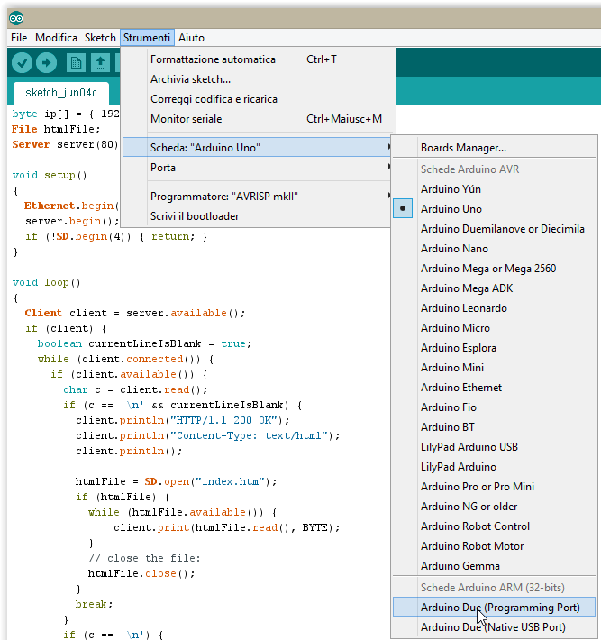Select Arduino Due (Programming Port)
The image size is (601, 640).
(x=494, y=607)
